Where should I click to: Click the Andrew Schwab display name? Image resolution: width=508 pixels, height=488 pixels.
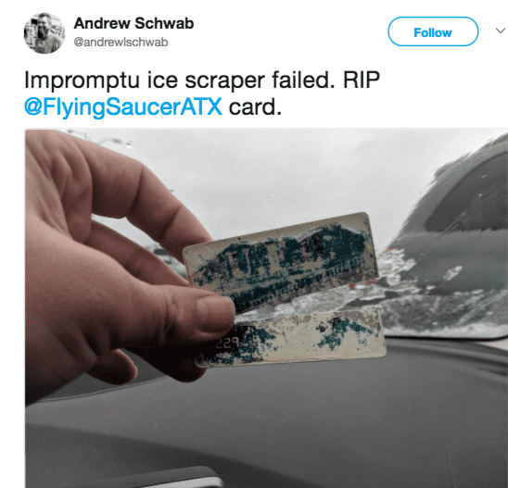tap(133, 23)
